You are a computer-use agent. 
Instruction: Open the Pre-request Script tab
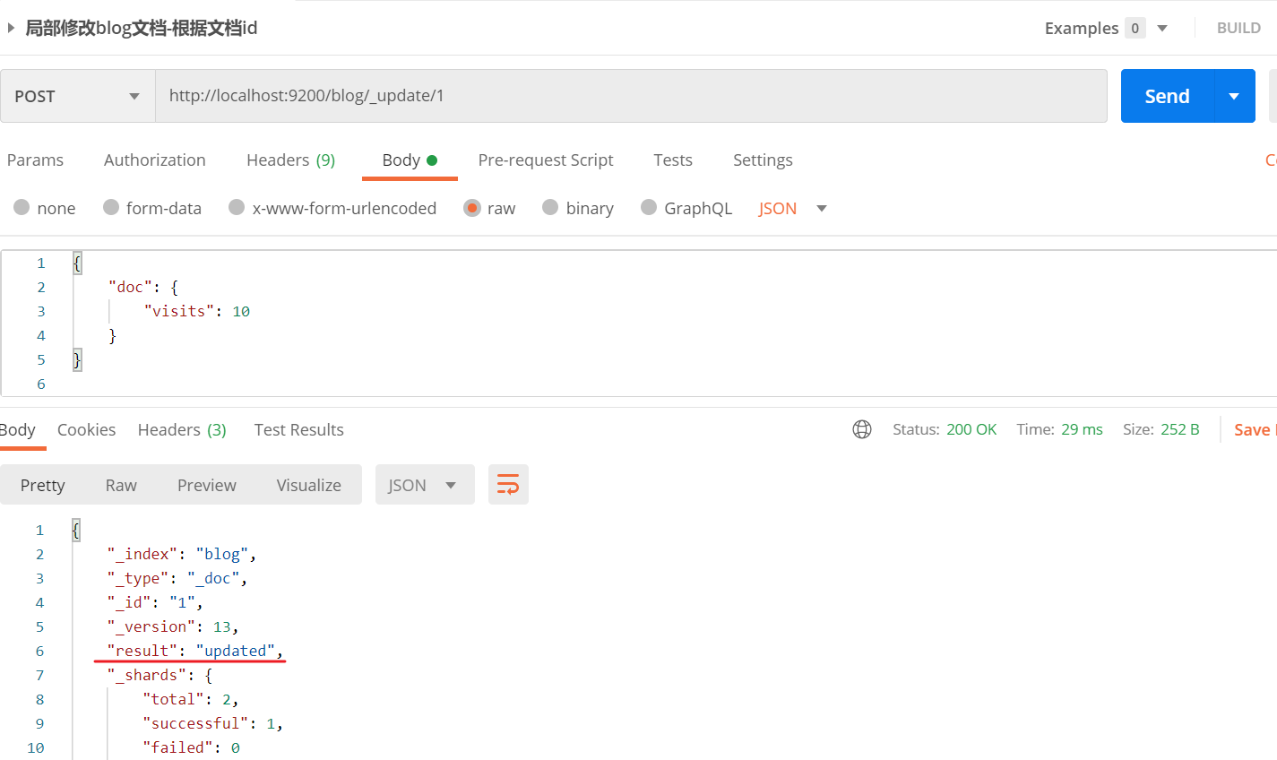pos(546,160)
